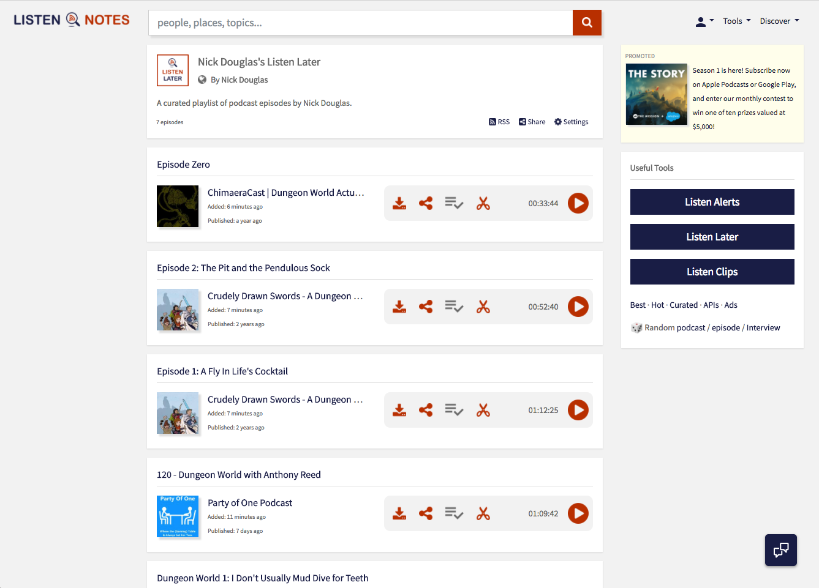
Task: Open the Best podcasts link
Action: pyautogui.click(x=638, y=305)
